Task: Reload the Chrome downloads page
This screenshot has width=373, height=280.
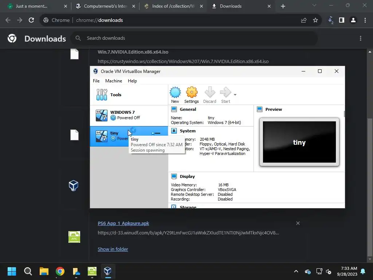Action: pyautogui.click(x=31, y=20)
